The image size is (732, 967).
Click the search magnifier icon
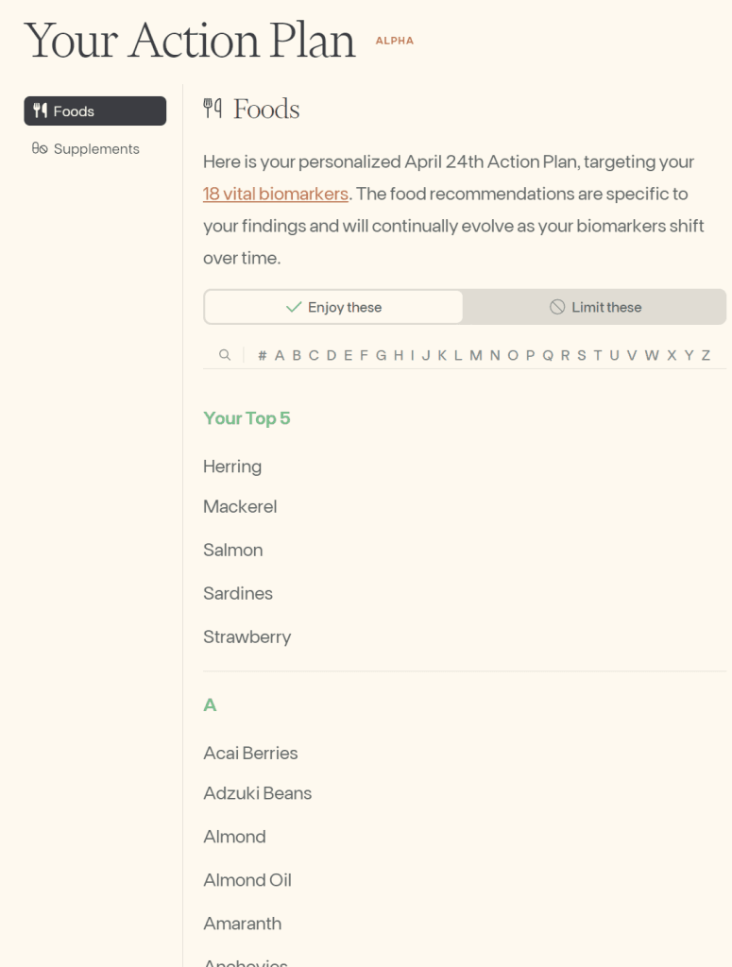click(225, 355)
